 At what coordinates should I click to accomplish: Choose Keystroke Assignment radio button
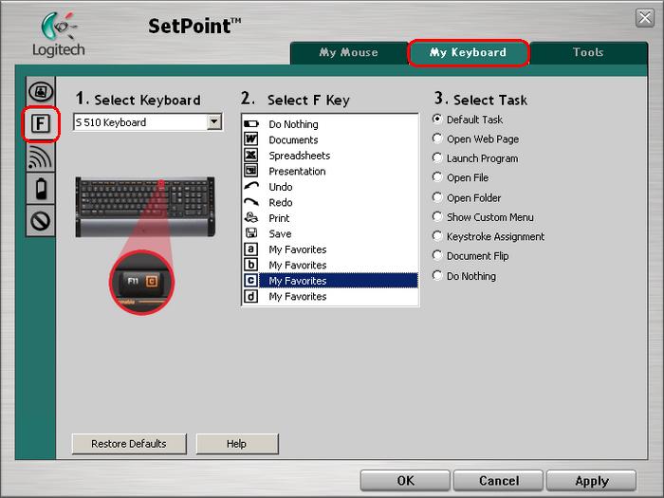(437, 236)
